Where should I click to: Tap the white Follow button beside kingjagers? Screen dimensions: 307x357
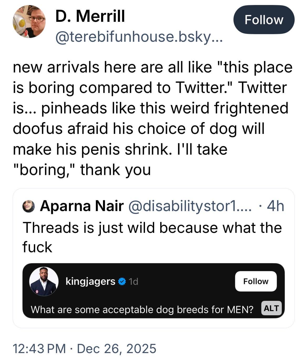(256, 281)
